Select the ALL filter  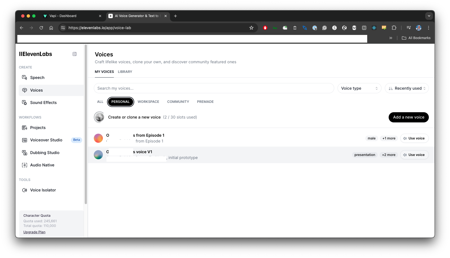100,102
